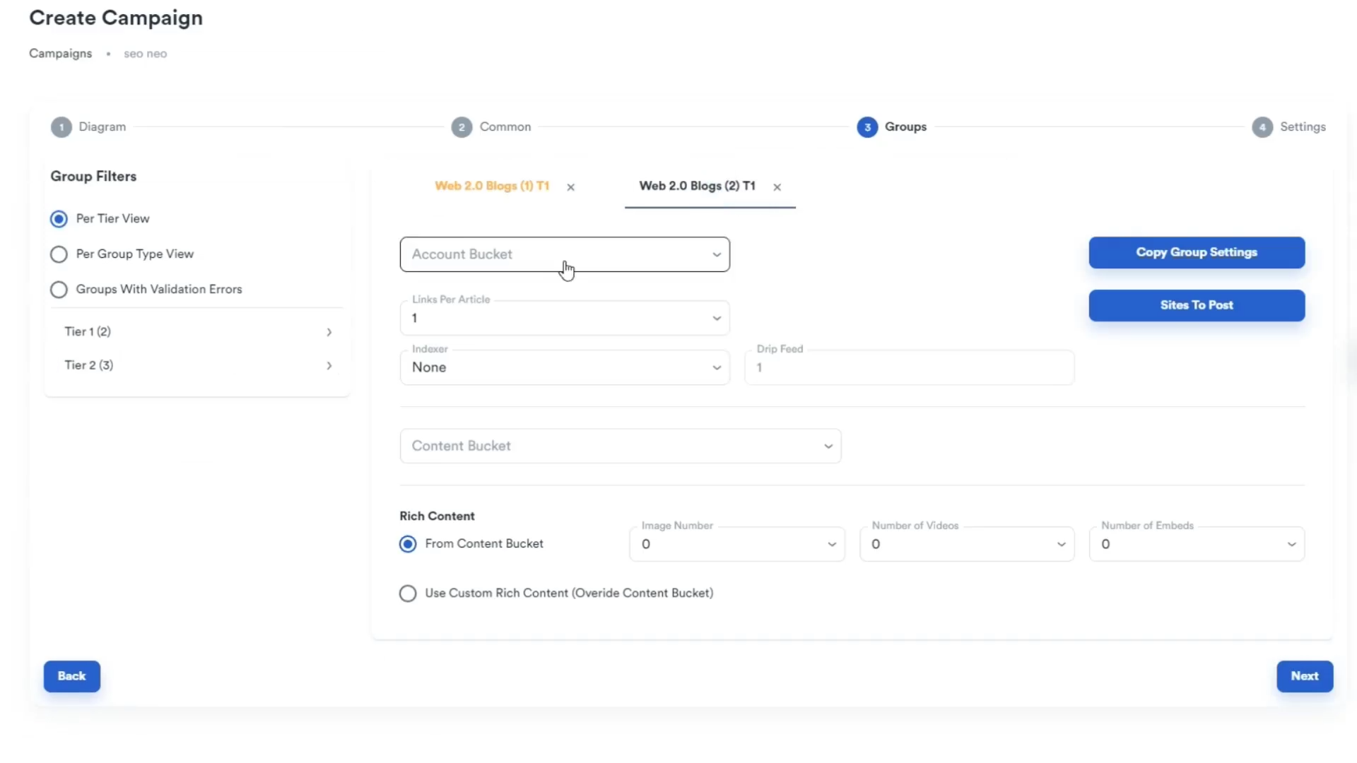Open the Indexer dropdown
Screen dimensions: 1357x763
(x=564, y=367)
